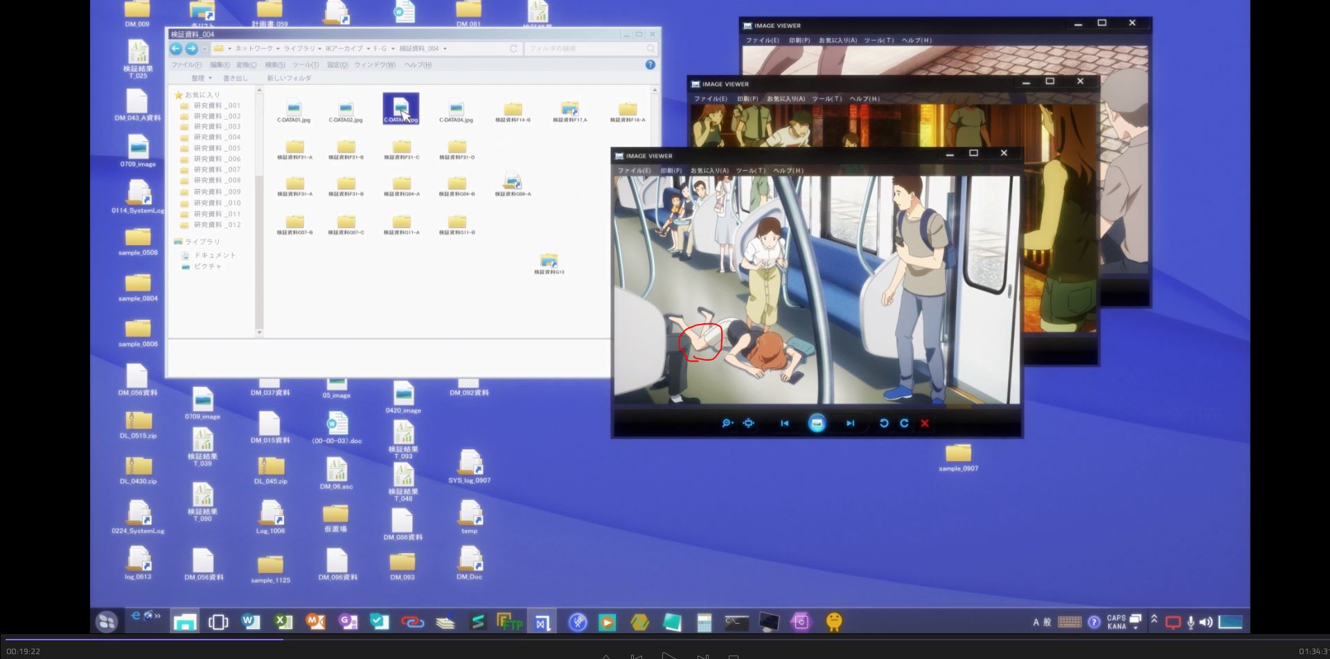
Task: Skip to next image in viewer
Action: tap(850, 423)
